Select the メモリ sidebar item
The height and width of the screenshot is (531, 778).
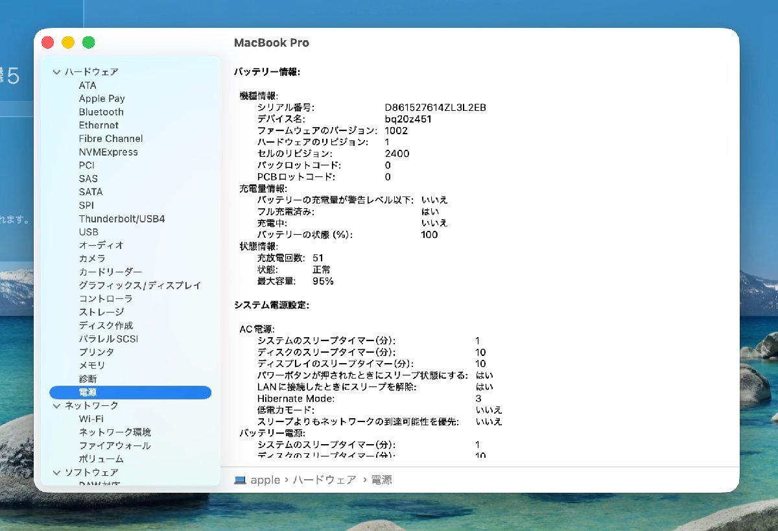(x=92, y=366)
